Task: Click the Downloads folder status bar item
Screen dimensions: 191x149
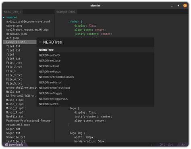Action: (x=14, y=145)
